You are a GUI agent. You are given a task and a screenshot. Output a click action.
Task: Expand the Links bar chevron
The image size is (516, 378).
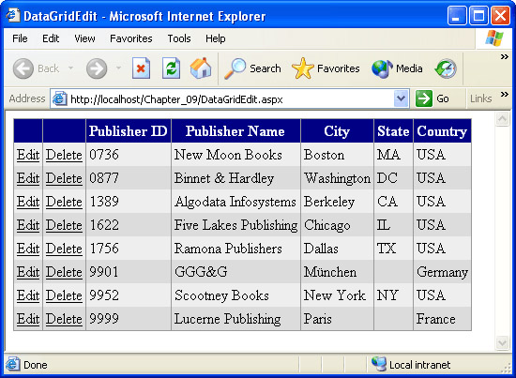[505, 95]
